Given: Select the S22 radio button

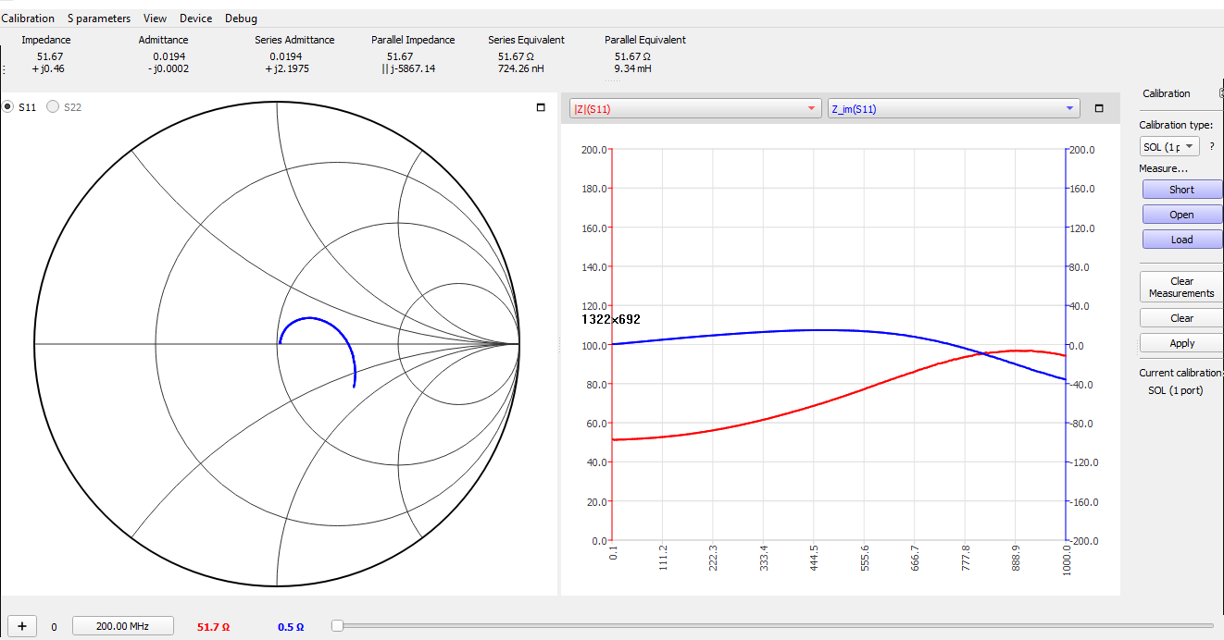Looking at the screenshot, I should [53, 107].
